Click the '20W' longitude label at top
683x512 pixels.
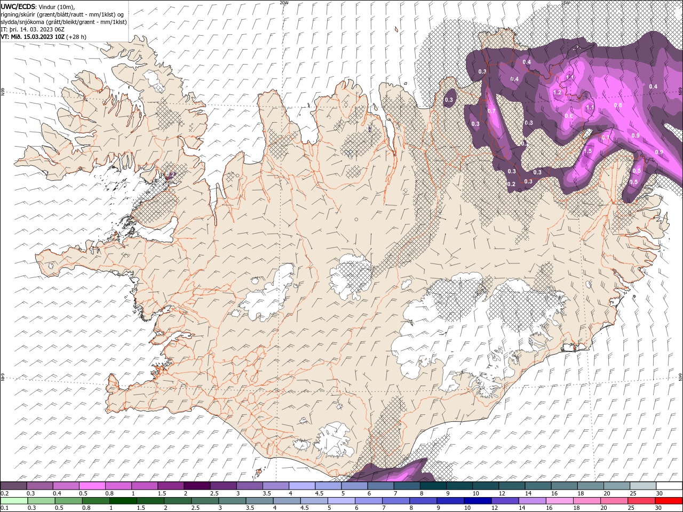284,3
